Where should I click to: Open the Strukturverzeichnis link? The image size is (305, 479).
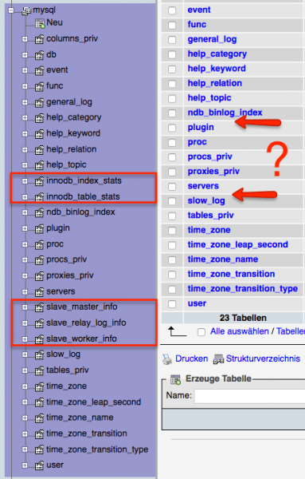(263, 358)
